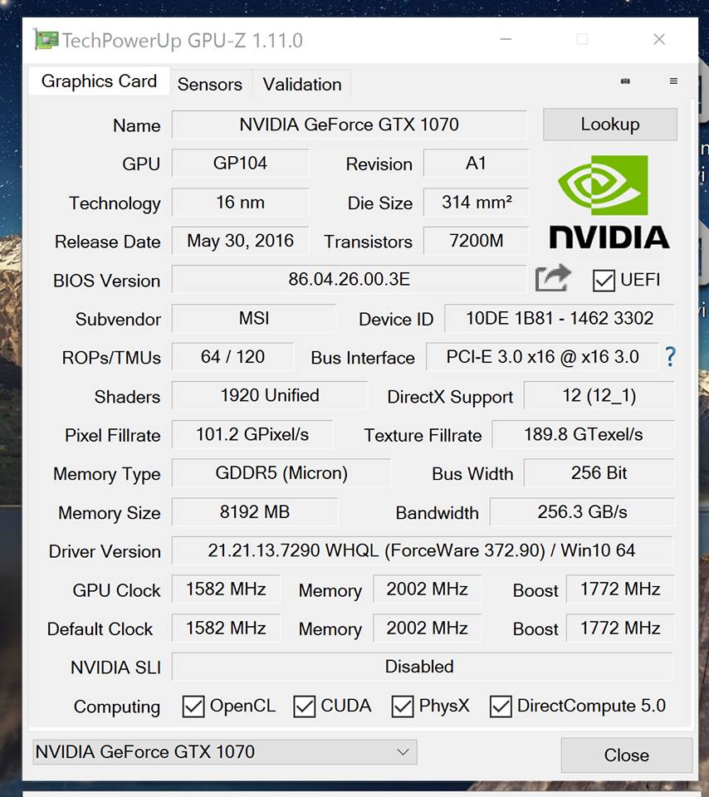The width and height of the screenshot is (709, 797).
Task: Click the GPU Clock row Boost 1772 MHz
Action: [620, 589]
